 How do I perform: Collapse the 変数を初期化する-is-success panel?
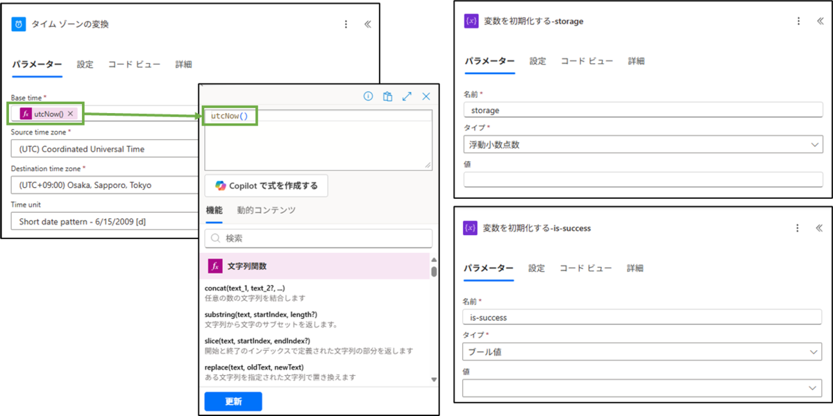pos(819,227)
